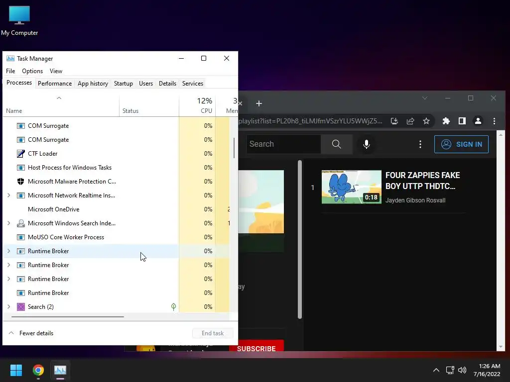Open the FOUR ZAPPIES FAKE BOY video title
This screenshot has width=510, height=382.
(x=422, y=181)
